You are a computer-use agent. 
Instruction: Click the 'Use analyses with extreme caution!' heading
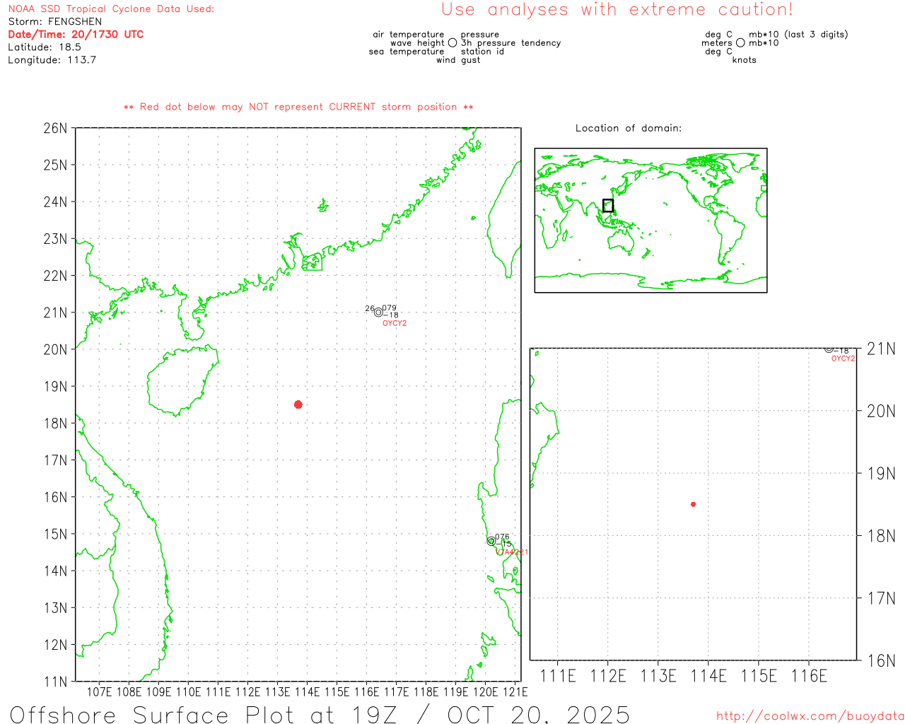tap(617, 10)
